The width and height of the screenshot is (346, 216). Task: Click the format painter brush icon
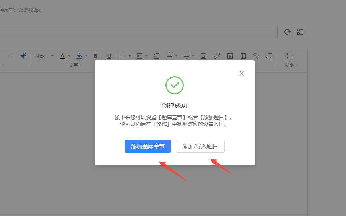point(23,56)
